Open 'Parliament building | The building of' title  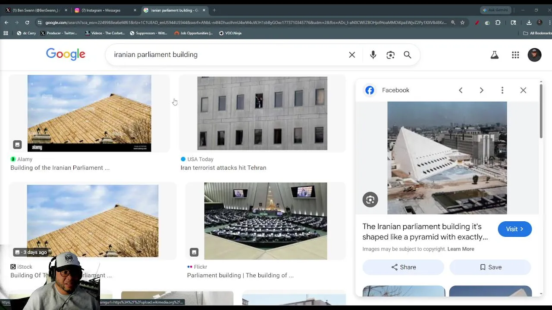pos(240,276)
